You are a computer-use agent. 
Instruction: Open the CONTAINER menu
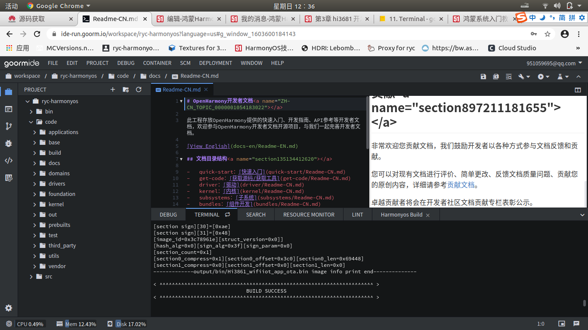point(157,63)
